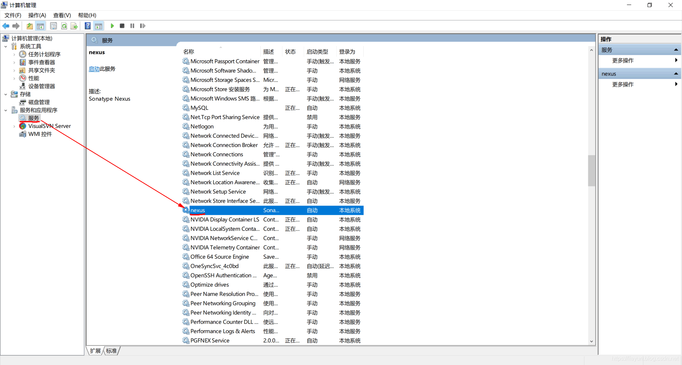682x365 pixels.
Task: Select WMI 控件 icon in tree
Action: point(23,134)
